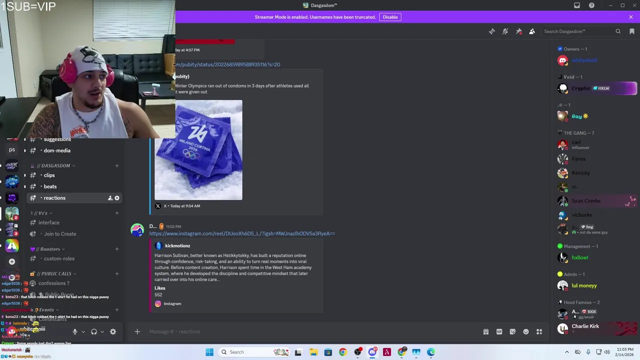Create channel in PUBLIC CALLS with plus
The image size is (640, 360).
(117, 273)
